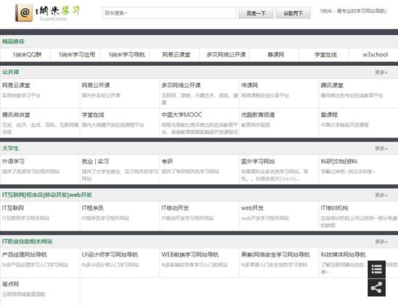Click the 公开课 section heading
This screenshot has width=398, height=306.
11,72
